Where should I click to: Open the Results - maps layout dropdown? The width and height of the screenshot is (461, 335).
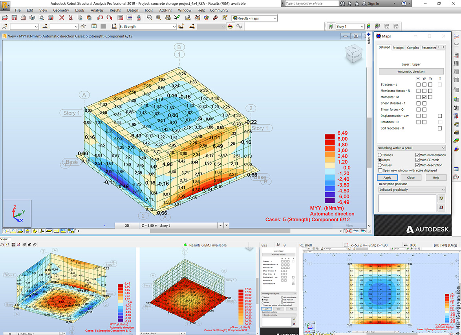[x=254, y=18]
